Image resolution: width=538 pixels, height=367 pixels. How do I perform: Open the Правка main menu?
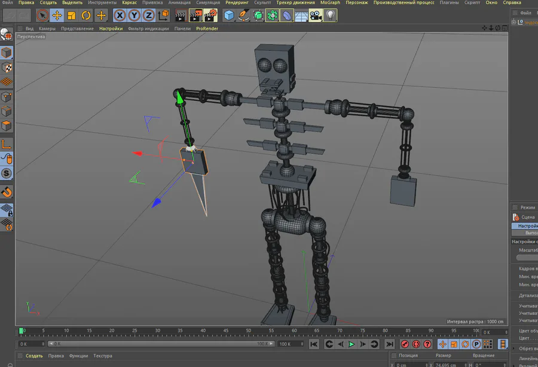coord(26,2)
